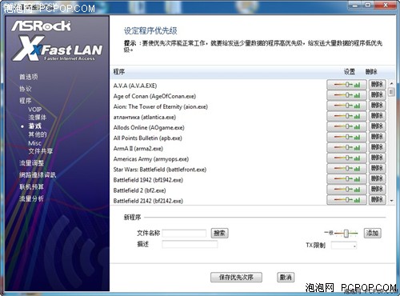Delete the ArmA II entry
Screen dimensions: 400x296
click(x=377, y=147)
